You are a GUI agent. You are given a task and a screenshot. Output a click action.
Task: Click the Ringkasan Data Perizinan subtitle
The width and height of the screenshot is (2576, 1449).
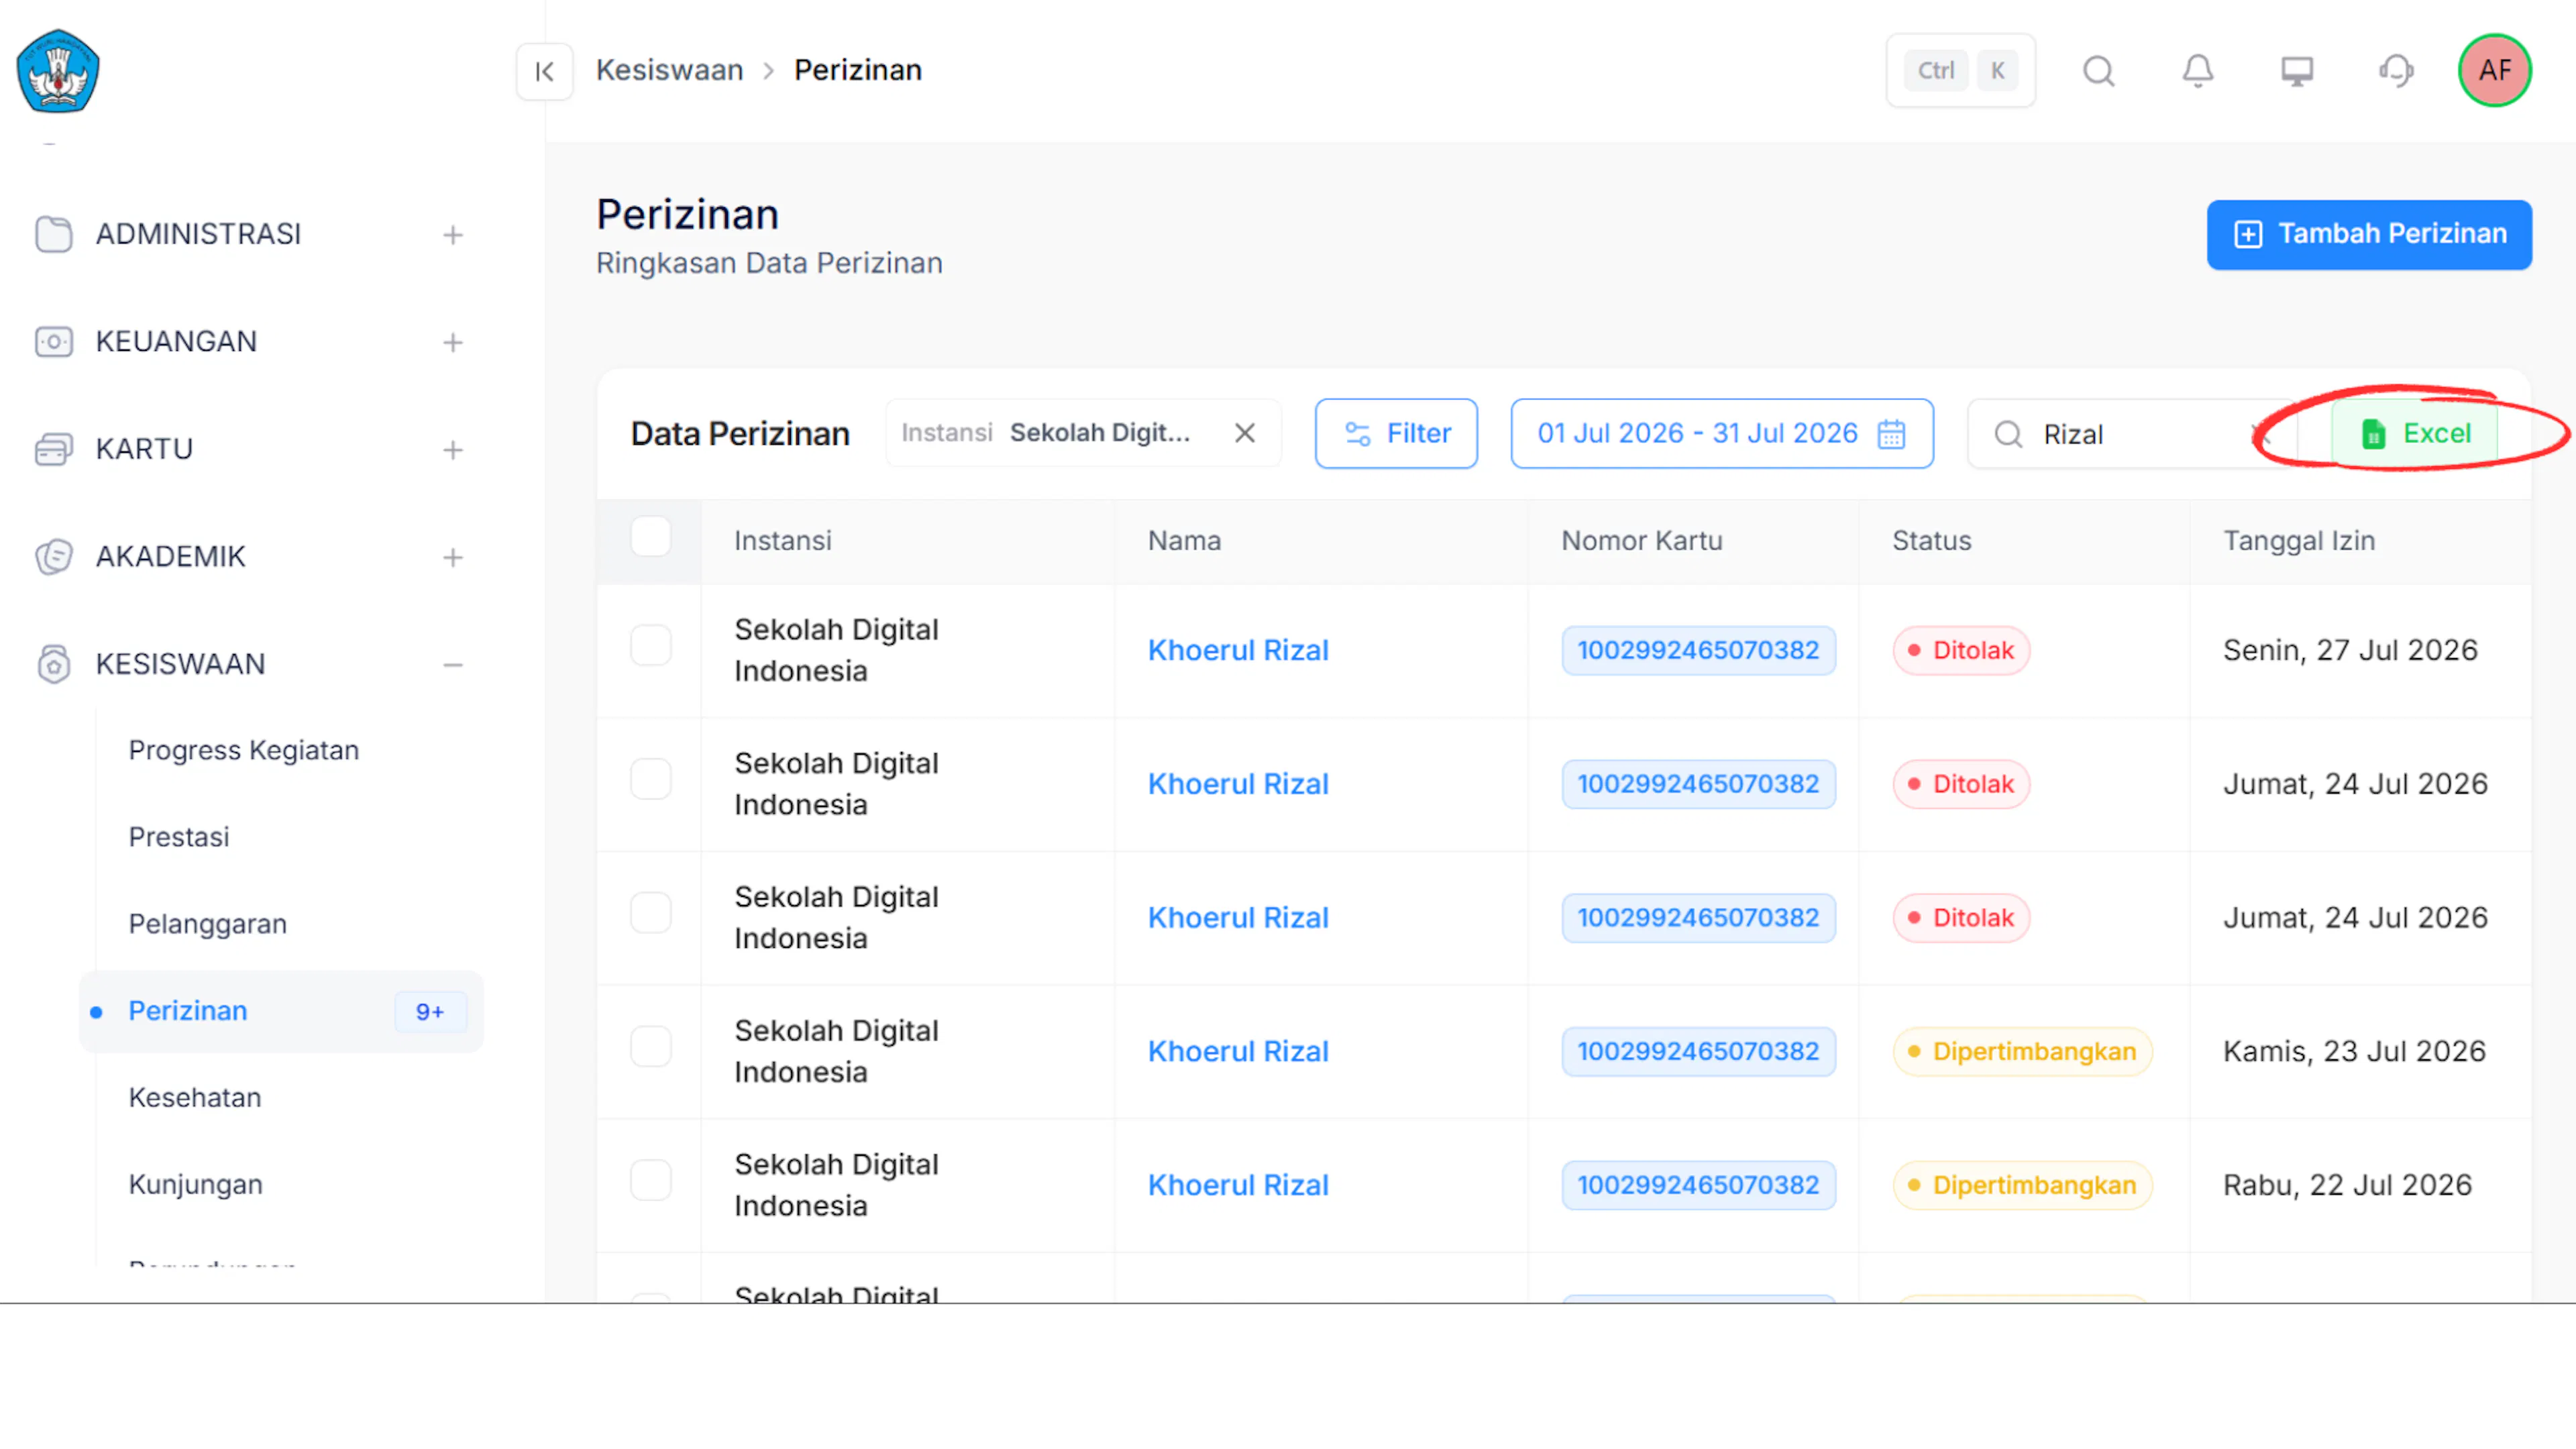[769, 263]
